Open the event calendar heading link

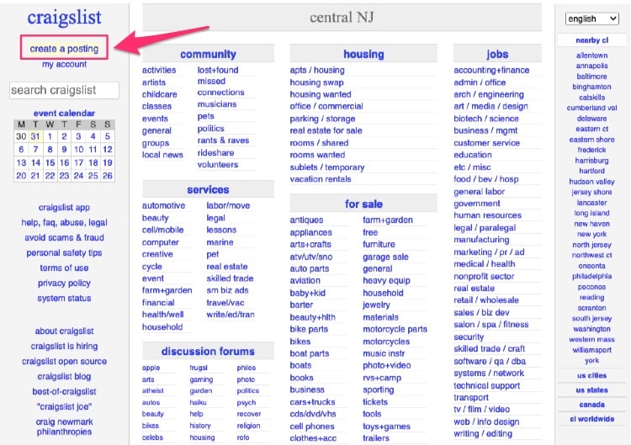click(x=64, y=113)
